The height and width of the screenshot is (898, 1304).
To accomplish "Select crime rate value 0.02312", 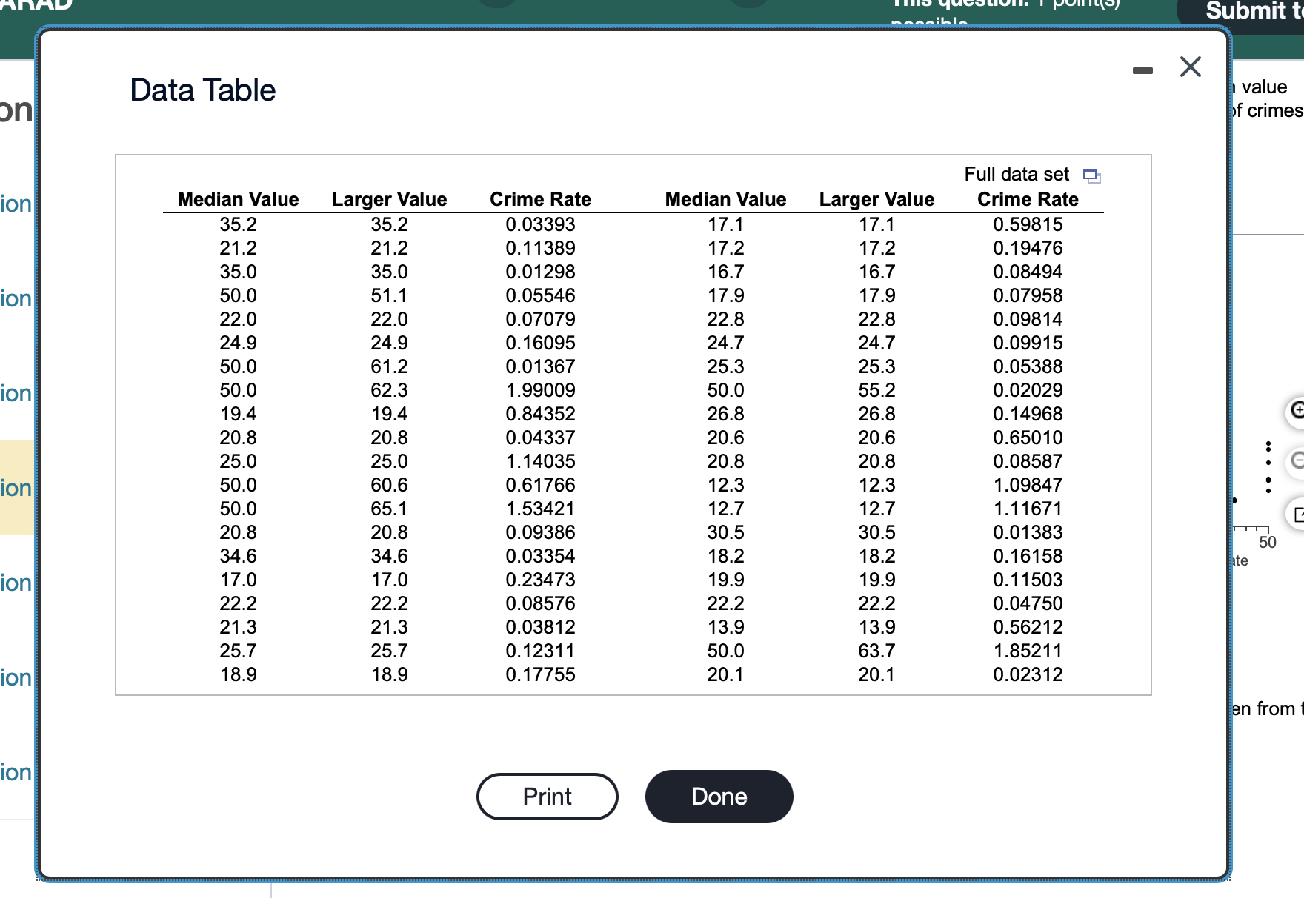I will (x=1028, y=674).
